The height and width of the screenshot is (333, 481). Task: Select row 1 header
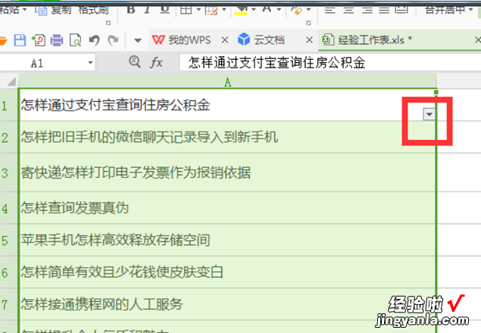(8, 105)
